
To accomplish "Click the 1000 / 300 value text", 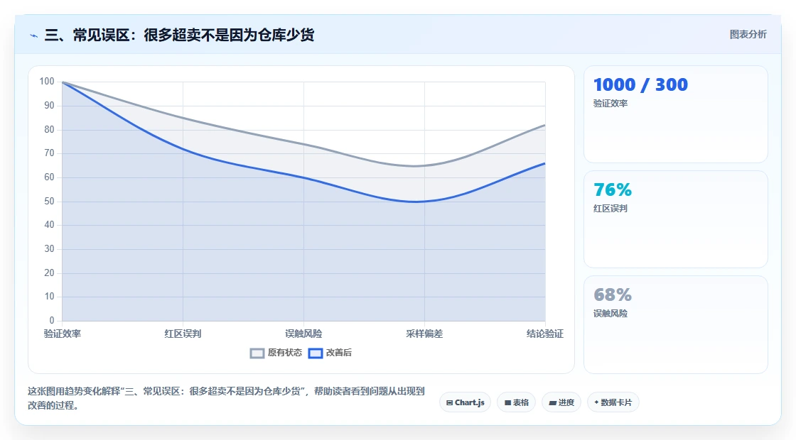I will coord(640,84).
